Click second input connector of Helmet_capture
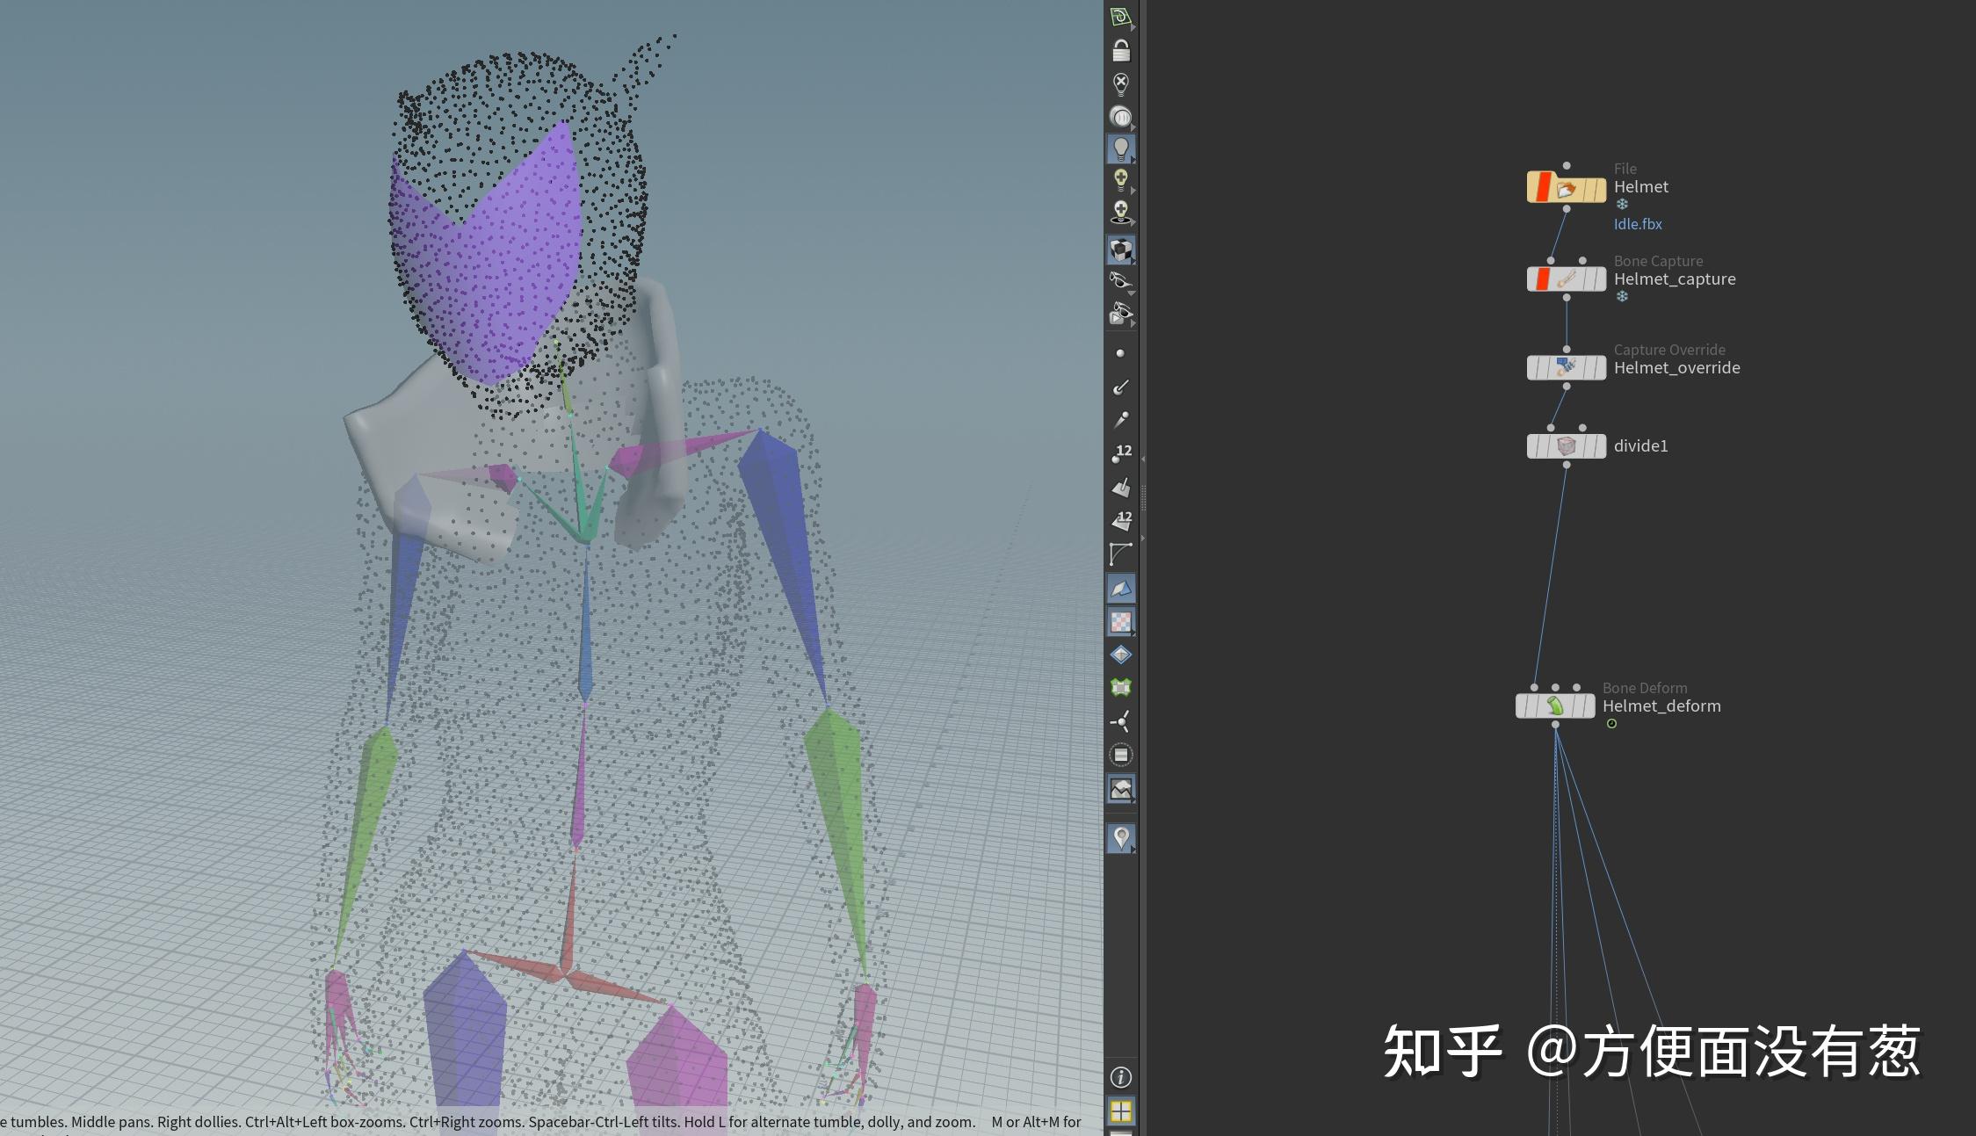 point(1582,260)
